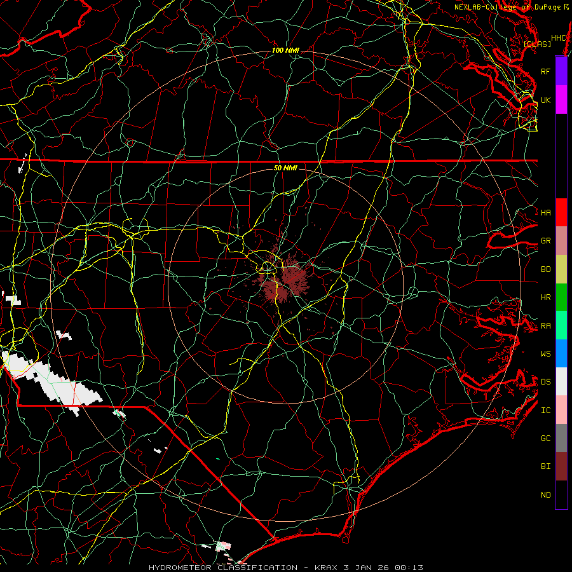
Task: Click the 100 NMI range ring label
Action: tap(285, 50)
